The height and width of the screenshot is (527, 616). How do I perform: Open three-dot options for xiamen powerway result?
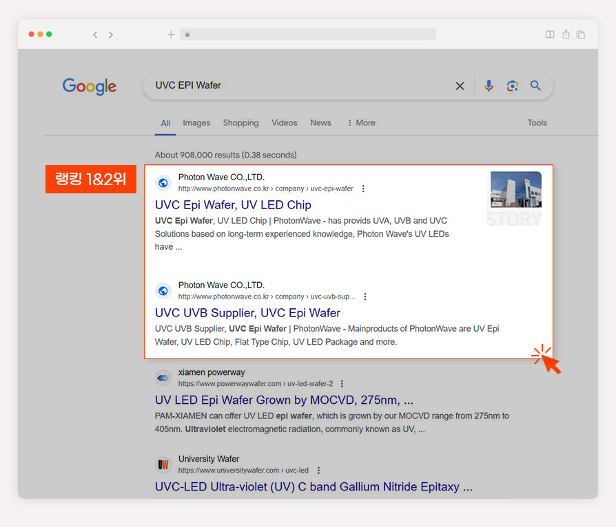[x=342, y=383]
